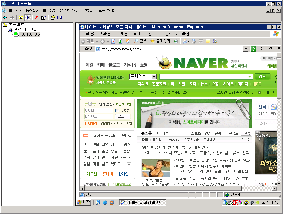
Task: Open IE forward history dropdown arrow
Action: 108,42
